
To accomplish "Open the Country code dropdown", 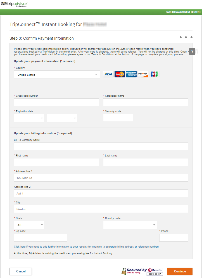I will click(130, 225).
